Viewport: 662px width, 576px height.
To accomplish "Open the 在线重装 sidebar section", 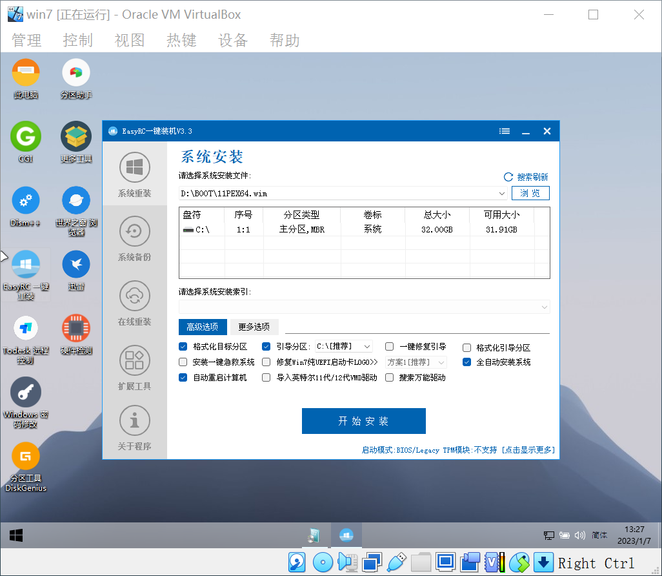I will coord(135,303).
